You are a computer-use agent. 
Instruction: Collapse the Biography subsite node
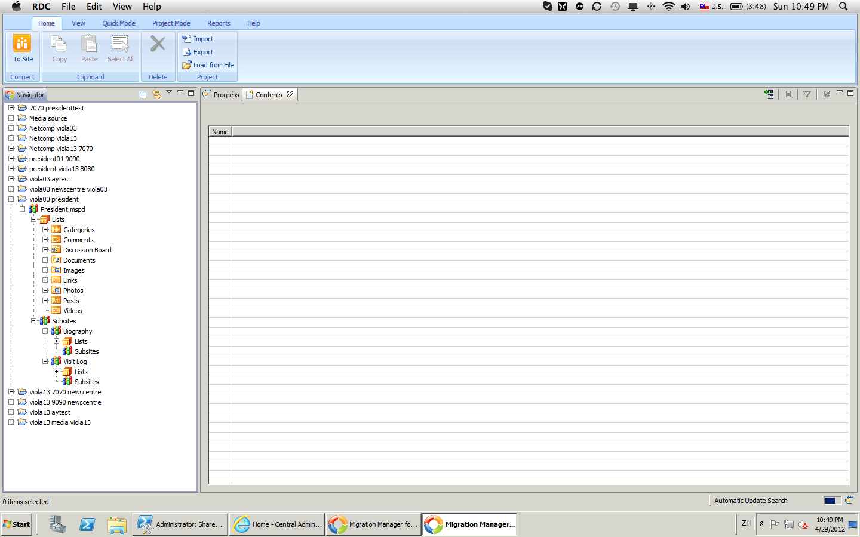[x=45, y=331]
